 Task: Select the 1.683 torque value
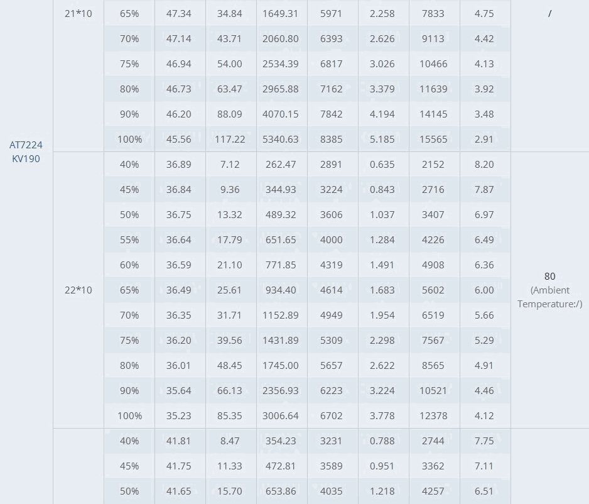tap(382, 290)
